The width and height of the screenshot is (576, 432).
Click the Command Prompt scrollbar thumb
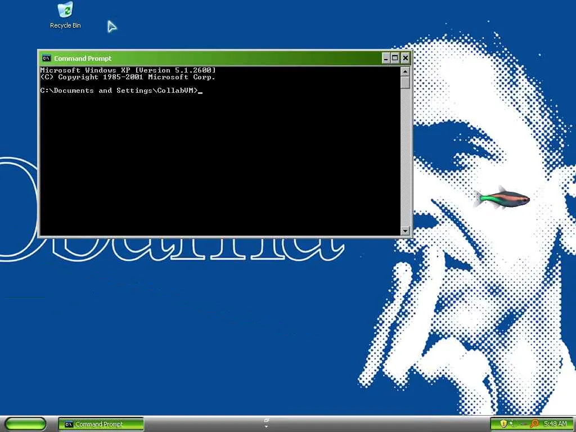pos(405,82)
